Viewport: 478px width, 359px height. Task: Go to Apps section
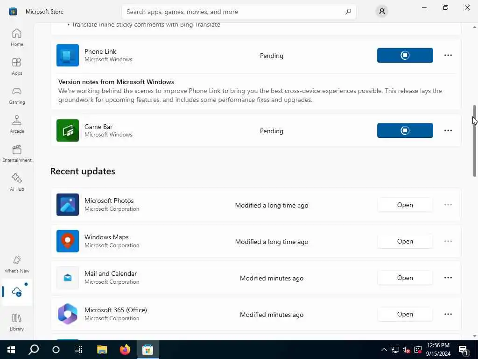[17, 66]
